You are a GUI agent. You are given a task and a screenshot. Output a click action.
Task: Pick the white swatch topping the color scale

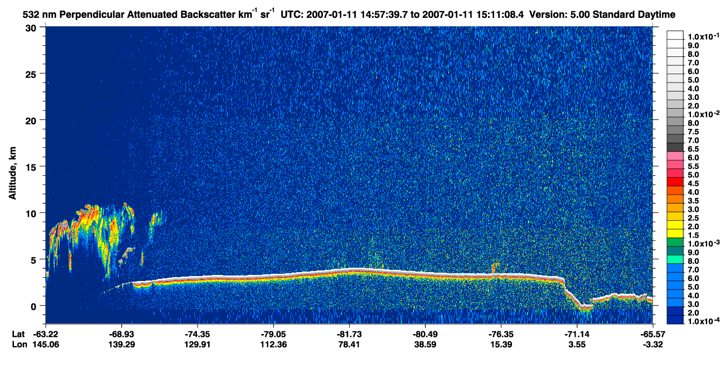[675, 35]
